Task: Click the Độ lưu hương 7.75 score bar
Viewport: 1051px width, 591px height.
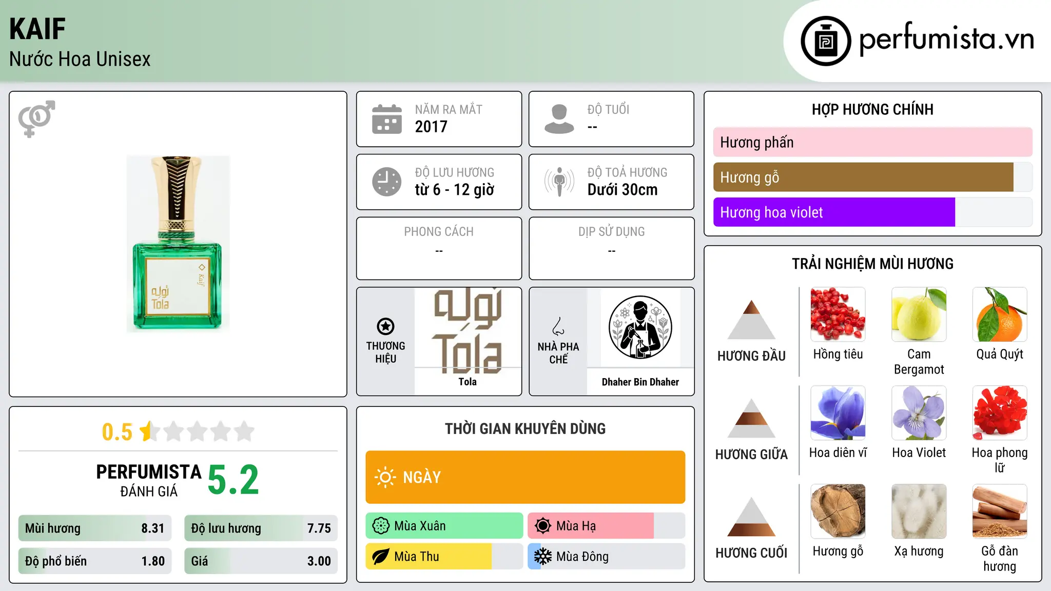Action: tap(261, 528)
